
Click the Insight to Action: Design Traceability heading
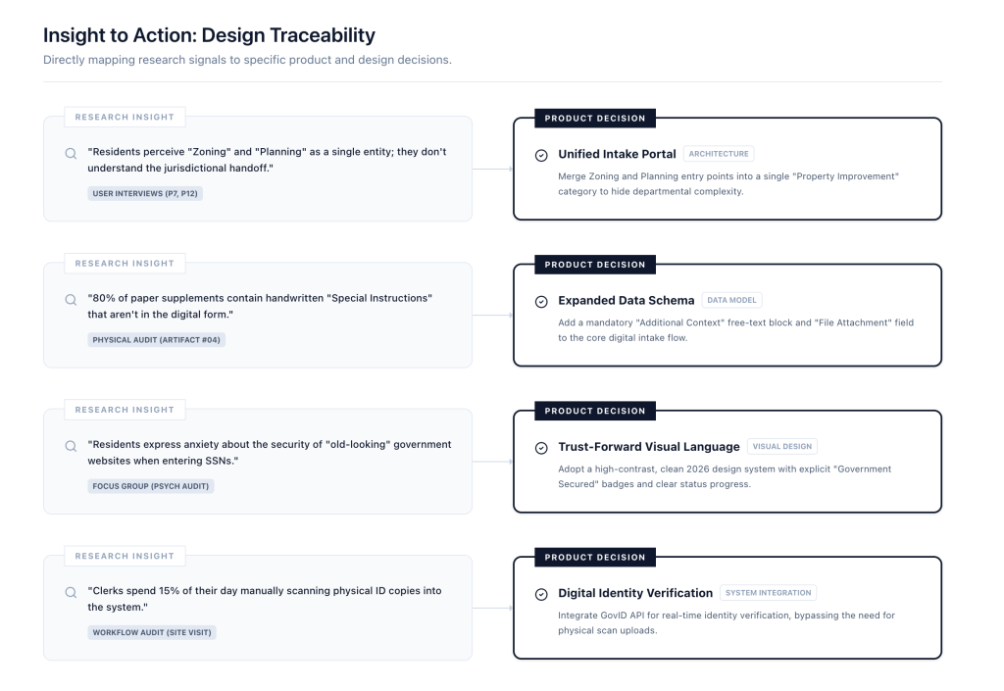209,35
